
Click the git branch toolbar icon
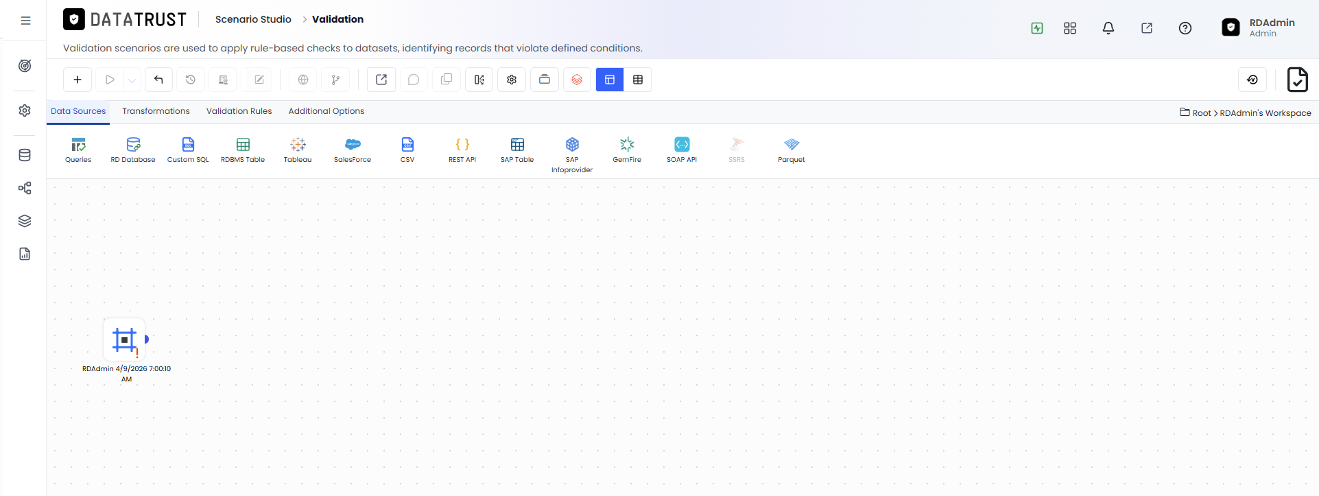[x=335, y=80]
